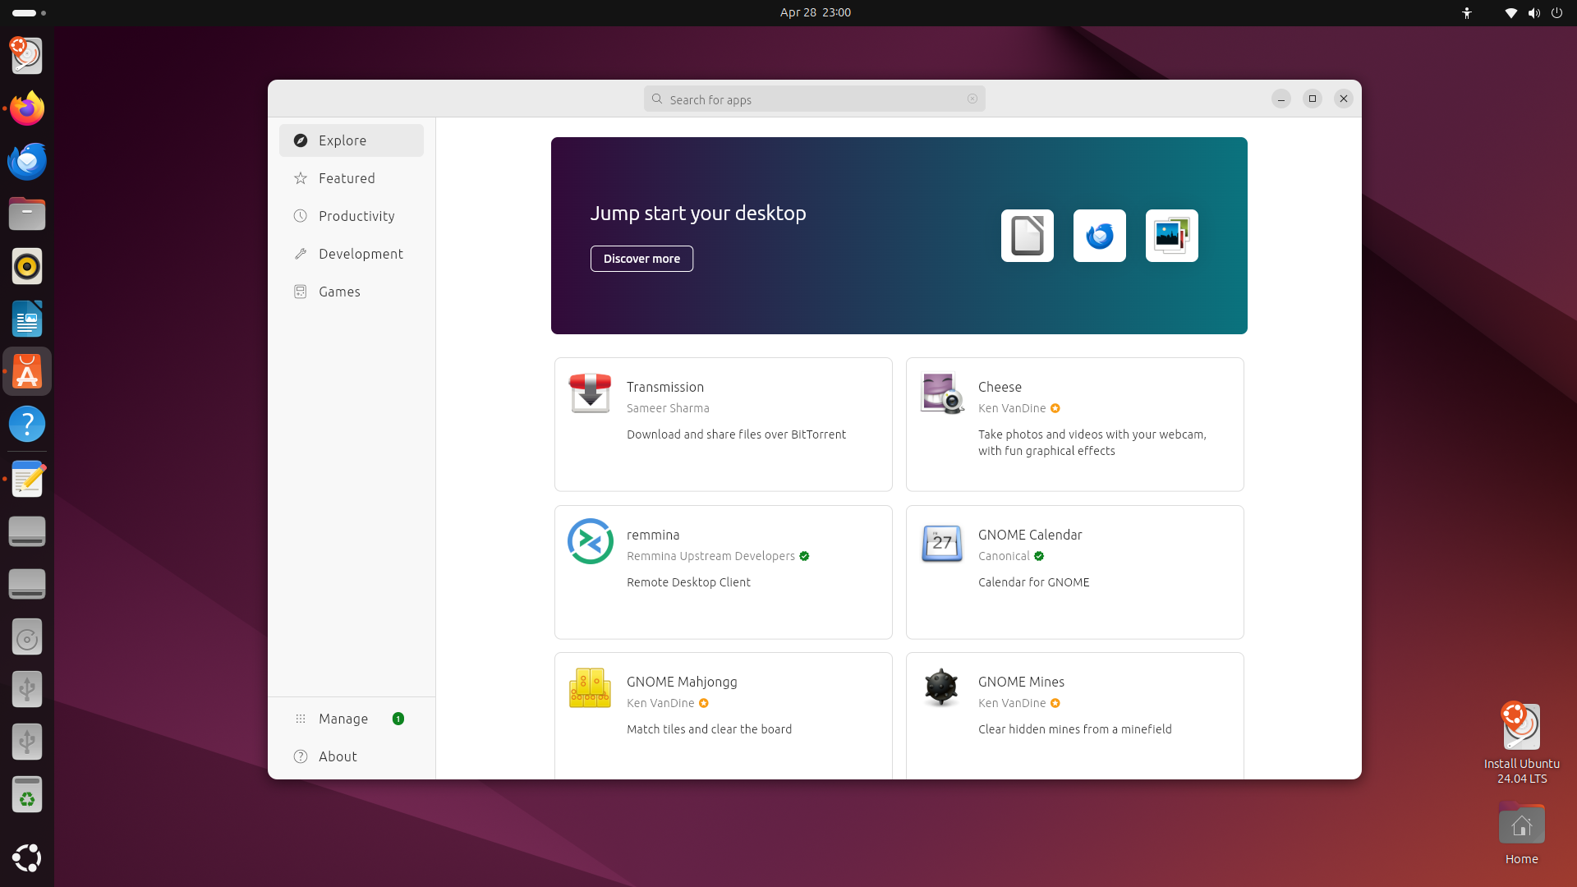The height and width of the screenshot is (887, 1577).
Task: Open GNOME Mahjongg app title
Action: point(682,682)
